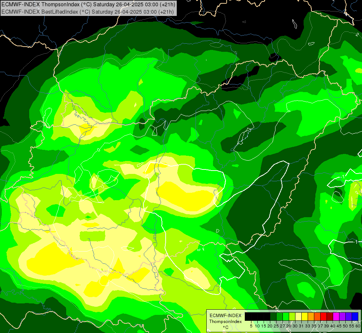Viewport: 362px width, 333px height.
Task: Click the ThompsonIndex title line at top
Action: point(88,4)
